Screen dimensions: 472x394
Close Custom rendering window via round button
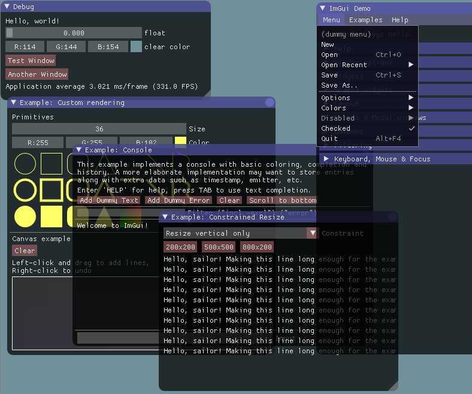[270, 103]
